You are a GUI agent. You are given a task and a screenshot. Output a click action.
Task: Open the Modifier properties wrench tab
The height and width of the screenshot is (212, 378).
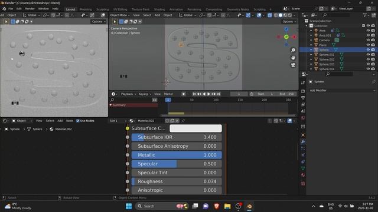pos(303,141)
